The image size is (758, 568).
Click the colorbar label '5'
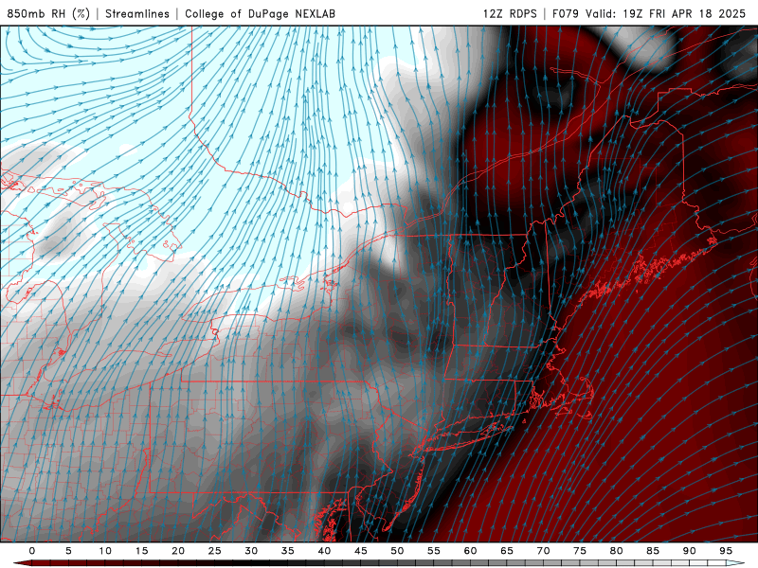click(68, 551)
